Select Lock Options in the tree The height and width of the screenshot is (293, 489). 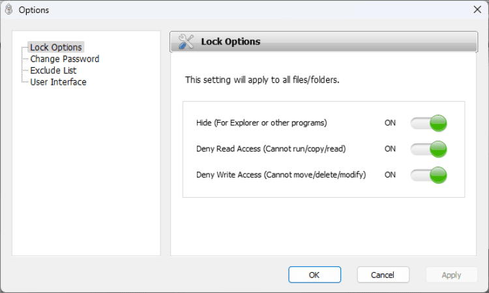(56, 47)
